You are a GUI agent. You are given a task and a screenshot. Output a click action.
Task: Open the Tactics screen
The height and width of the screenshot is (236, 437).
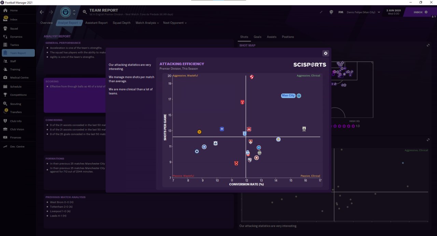coord(15,45)
